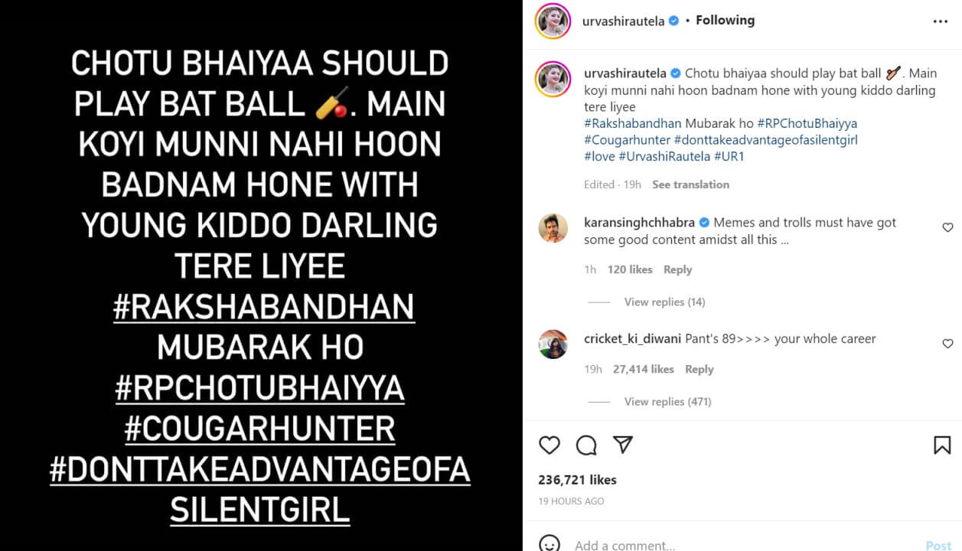
Task: Expand 14 replies under karansinghchhabra's comment
Action: (x=664, y=302)
